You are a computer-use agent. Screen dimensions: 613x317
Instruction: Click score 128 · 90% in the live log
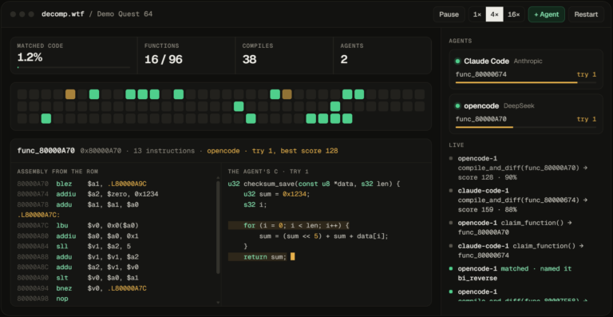click(487, 177)
